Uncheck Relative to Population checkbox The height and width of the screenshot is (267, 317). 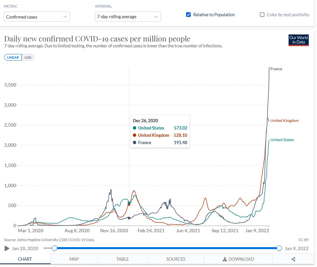pyautogui.click(x=188, y=15)
